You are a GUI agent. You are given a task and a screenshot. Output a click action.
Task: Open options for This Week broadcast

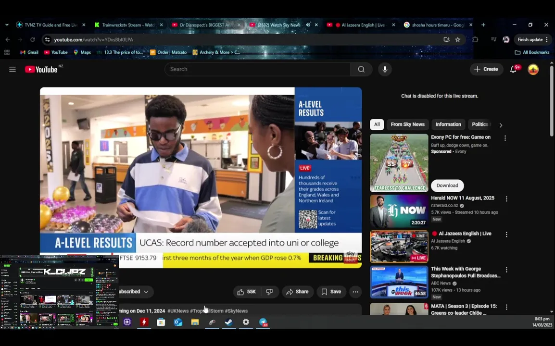pyautogui.click(x=506, y=270)
